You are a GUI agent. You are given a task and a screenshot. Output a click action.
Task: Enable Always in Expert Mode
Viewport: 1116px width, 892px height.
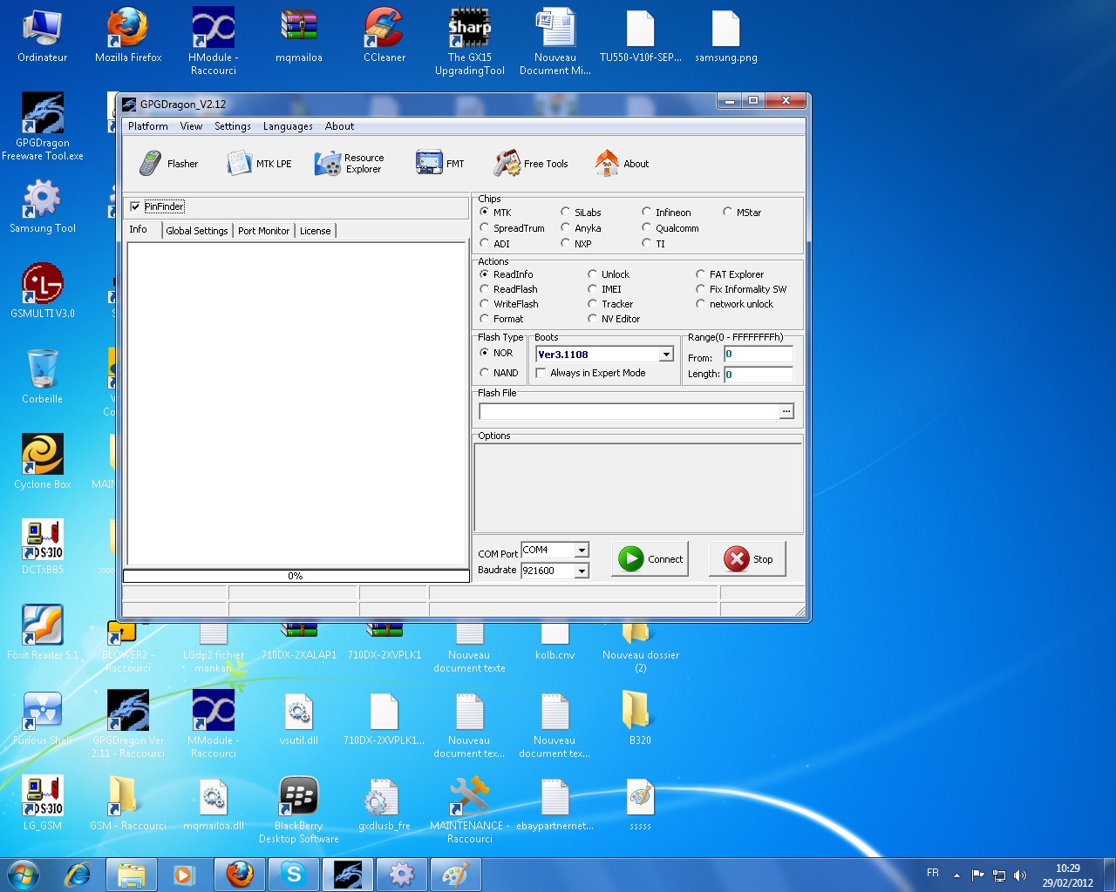(541, 372)
